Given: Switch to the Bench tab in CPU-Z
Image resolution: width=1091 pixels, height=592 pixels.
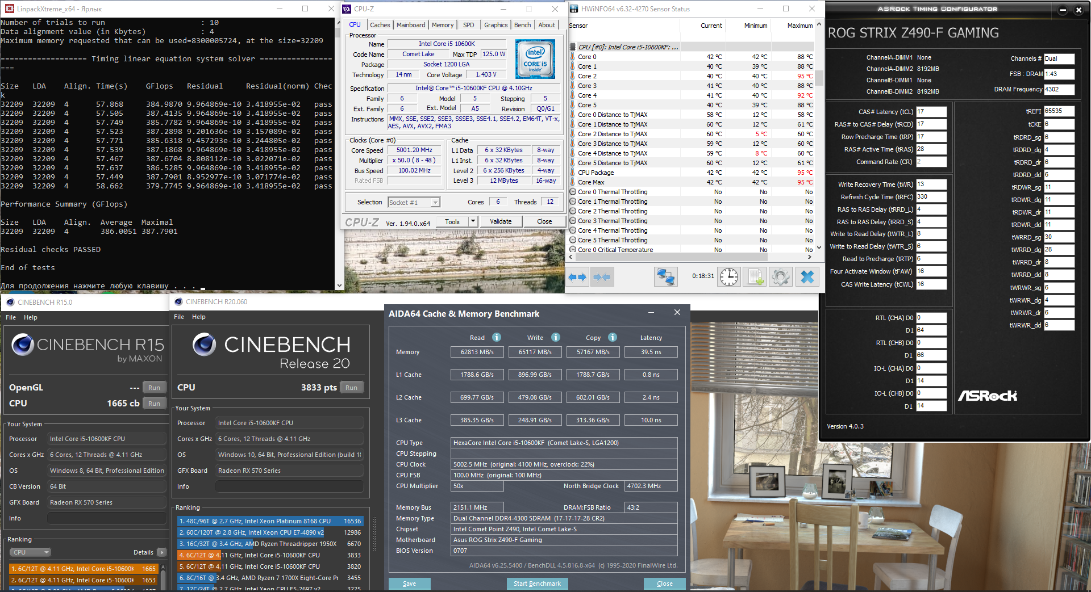Looking at the screenshot, I should point(523,25).
